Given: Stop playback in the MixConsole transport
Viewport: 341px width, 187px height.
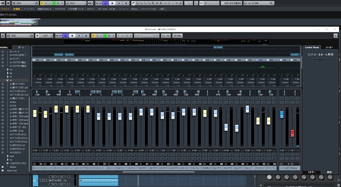Looking at the screenshot, I should point(72,36).
